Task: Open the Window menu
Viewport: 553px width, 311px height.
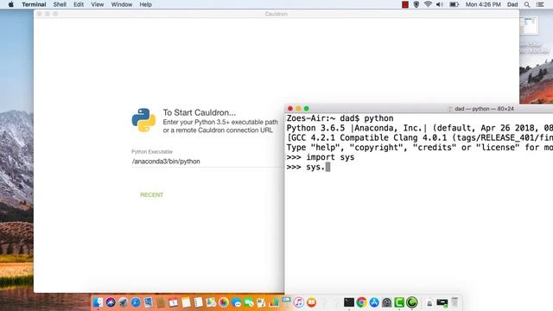Action: coord(122,4)
